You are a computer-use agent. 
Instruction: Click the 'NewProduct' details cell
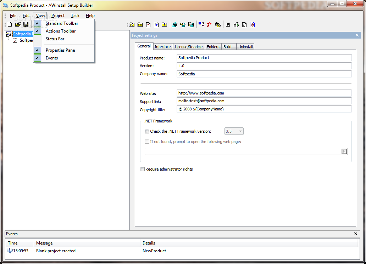pos(154,251)
